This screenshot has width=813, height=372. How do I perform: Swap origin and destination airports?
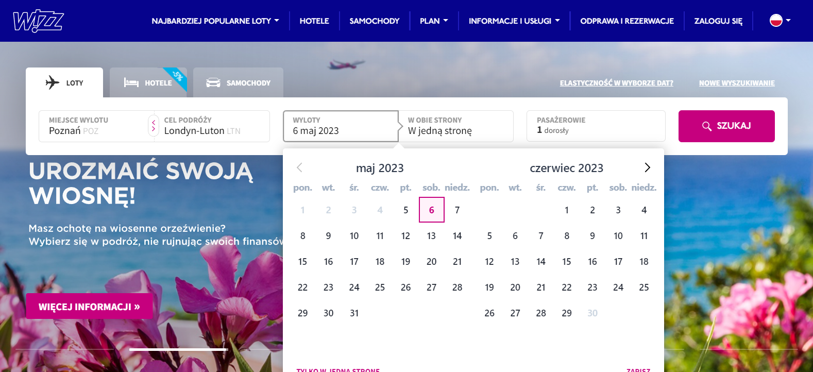click(154, 126)
